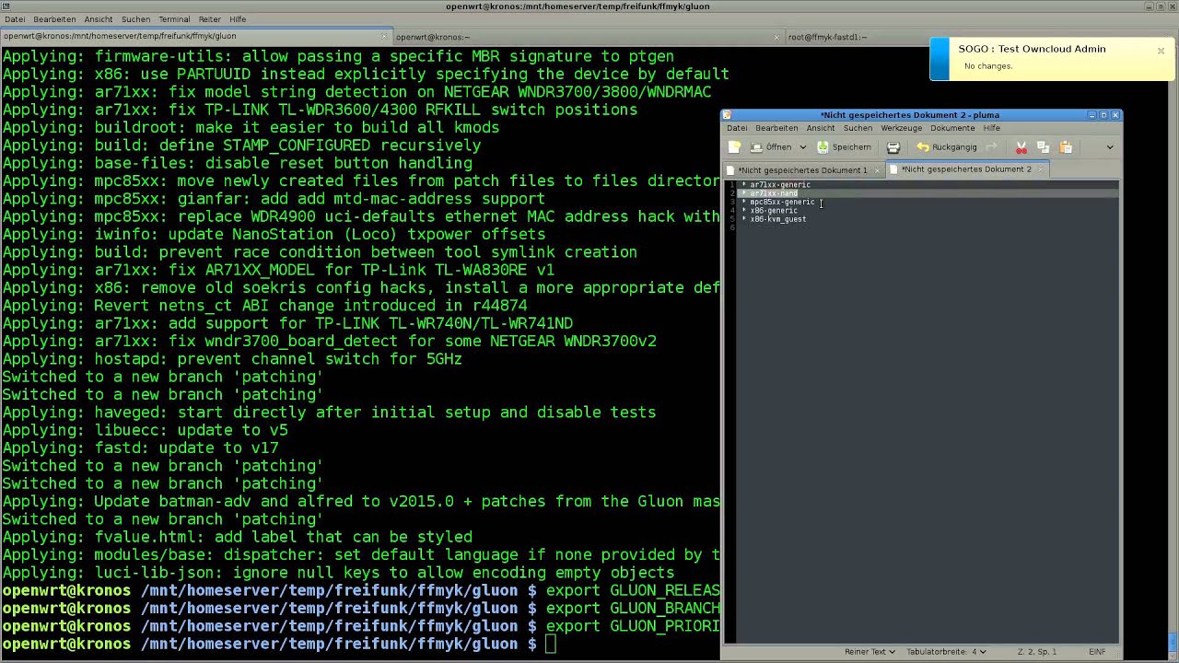Image resolution: width=1179 pixels, height=663 pixels.
Task: Select the Nicht gespeichertes Dokument 2 tab
Action: (x=966, y=169)
